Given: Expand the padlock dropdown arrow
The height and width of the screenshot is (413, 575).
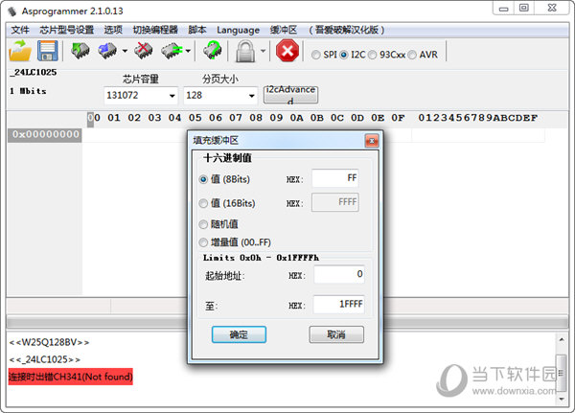Looking at the screenshot, I should (263, 51).
